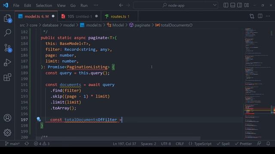Open the Search view in activity bar
This screenshot has width=275, height=154.
7,33
